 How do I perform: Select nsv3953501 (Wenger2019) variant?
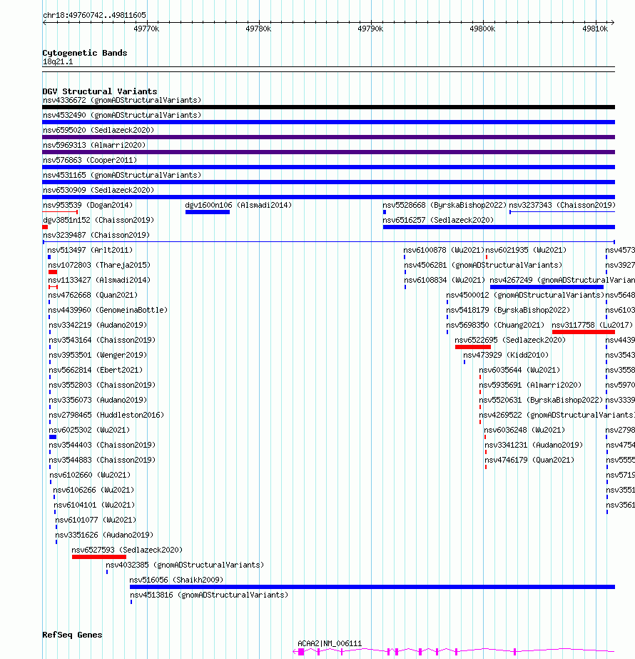click(x=98, y=356)
